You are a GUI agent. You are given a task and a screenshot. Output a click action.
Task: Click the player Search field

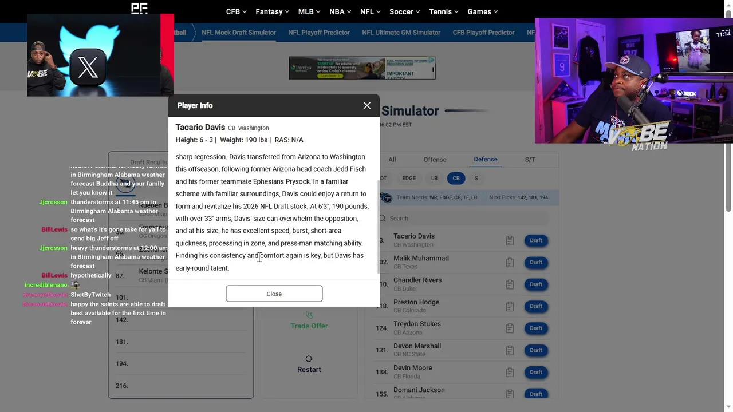click(x=464, y=218)
